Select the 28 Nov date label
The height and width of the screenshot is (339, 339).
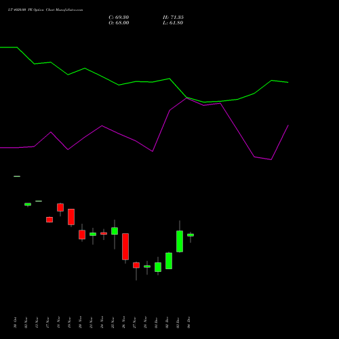tap(145, 323)
